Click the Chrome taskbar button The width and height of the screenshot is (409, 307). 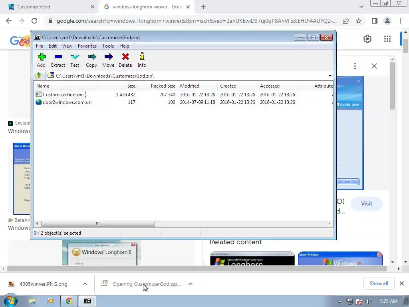point(69,301)
